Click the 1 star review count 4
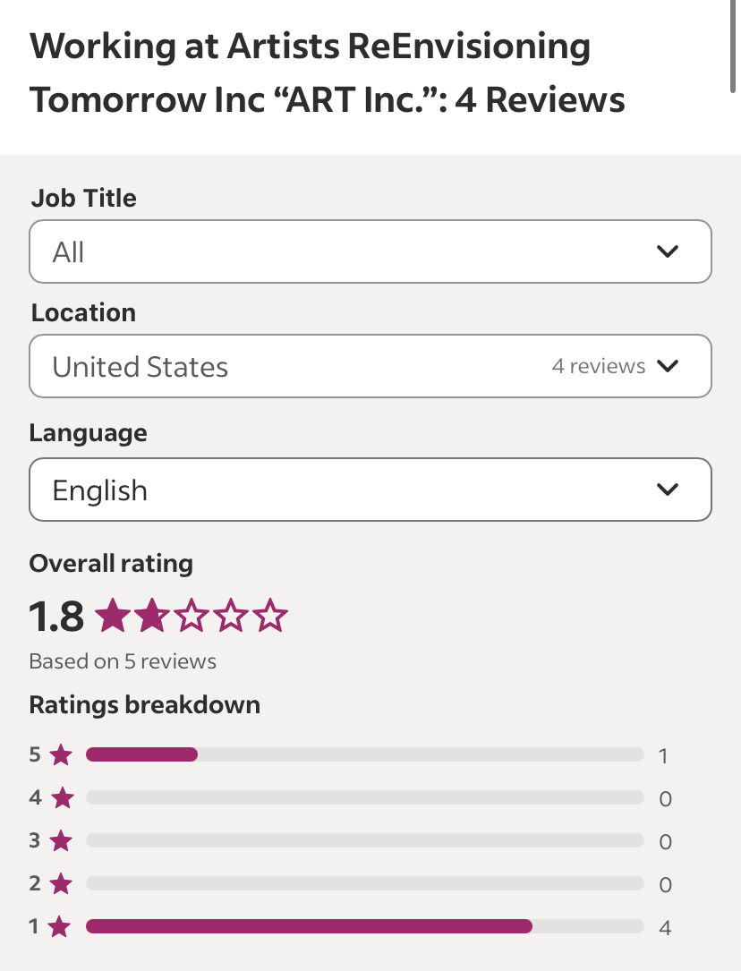This screenshot has width=741, height=971. pyautogui.click(x=665, y=928)
